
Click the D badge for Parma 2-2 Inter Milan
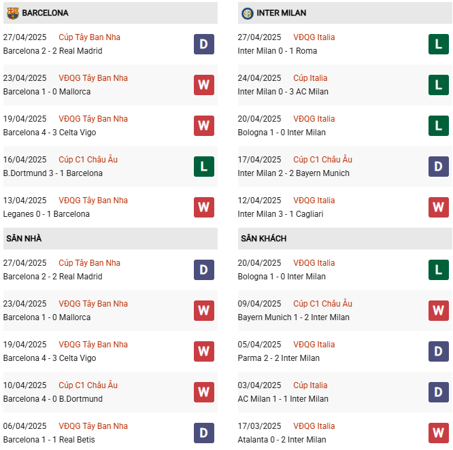(x=438, y=351)
